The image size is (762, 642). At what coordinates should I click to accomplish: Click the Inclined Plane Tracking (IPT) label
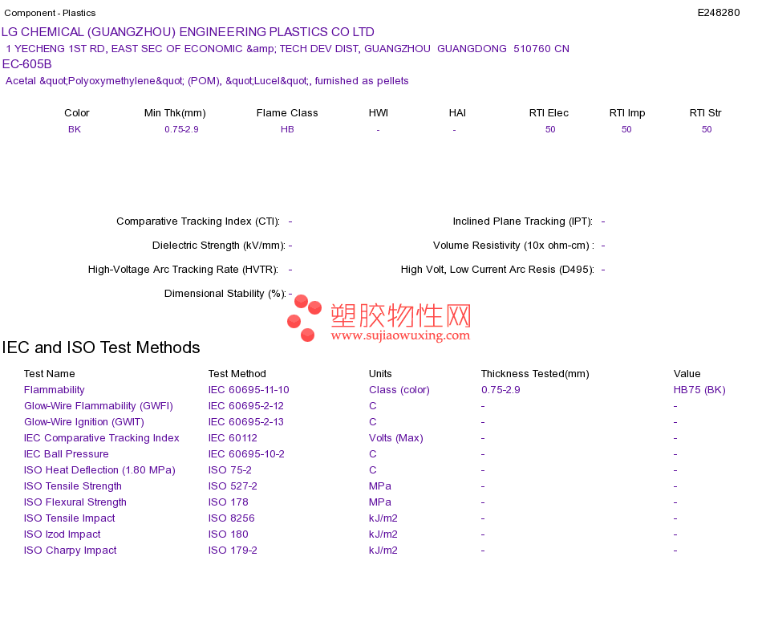pos(523,221)
